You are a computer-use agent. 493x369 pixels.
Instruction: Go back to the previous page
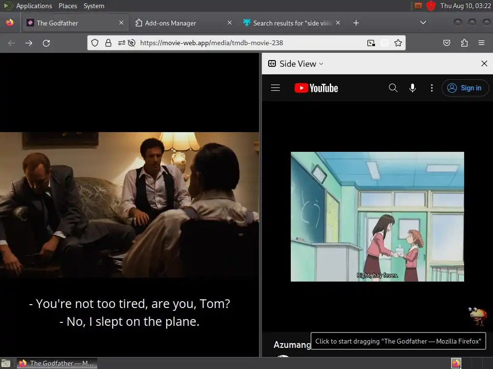coord(12,43)
